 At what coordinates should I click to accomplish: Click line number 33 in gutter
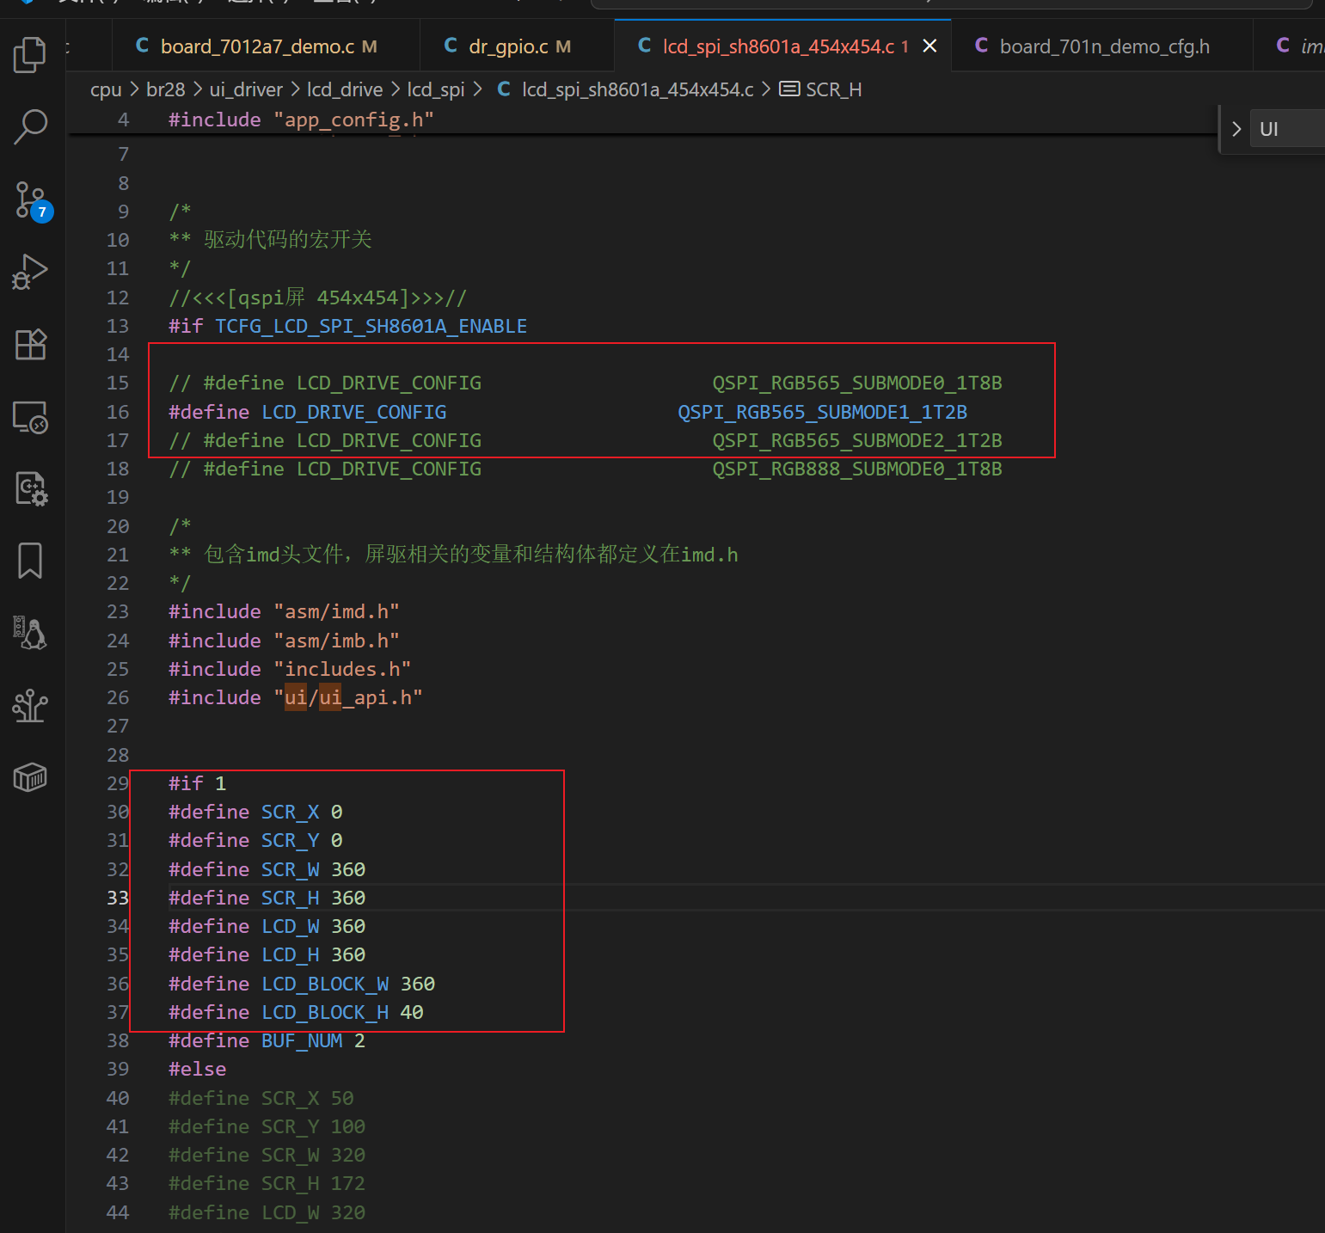tap(118, 898)
